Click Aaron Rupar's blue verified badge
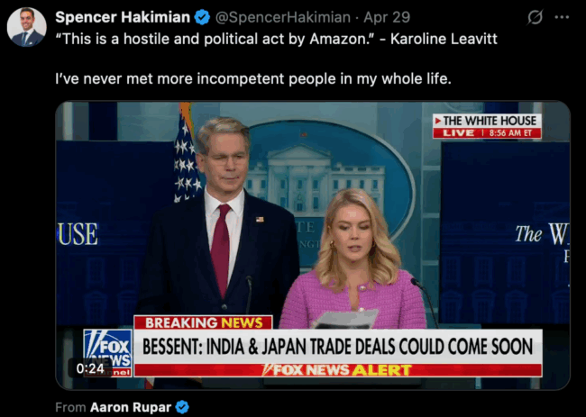Screen dimensions: 586x417 [182, 407]
